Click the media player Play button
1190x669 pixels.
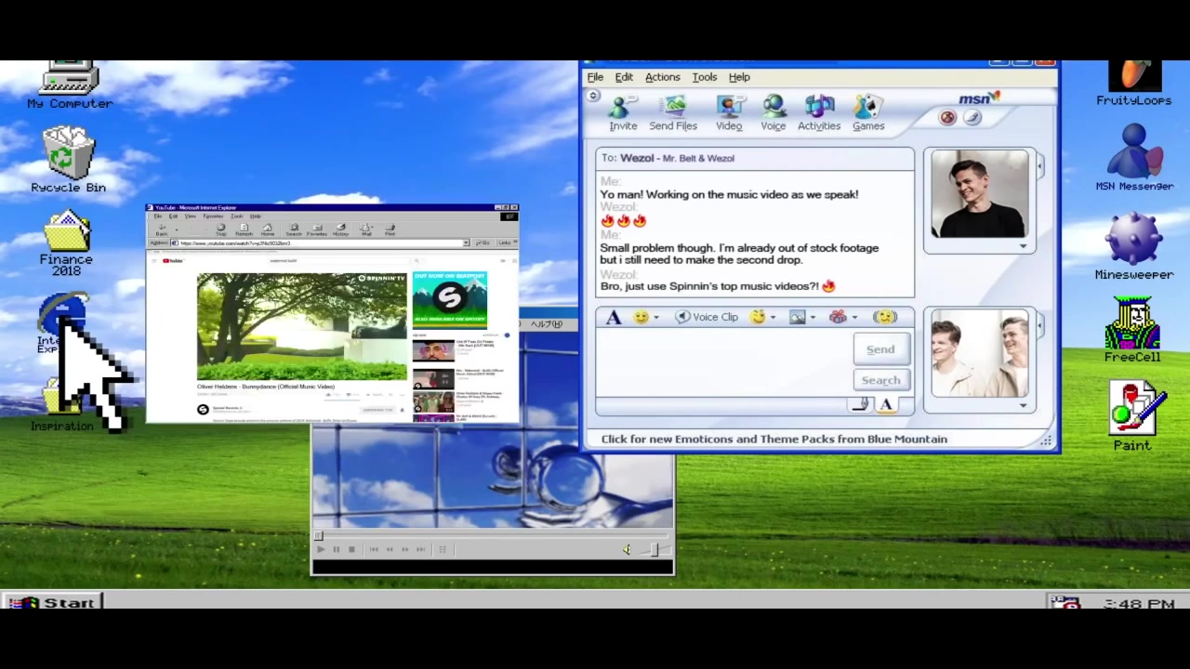tap(321, 549)
